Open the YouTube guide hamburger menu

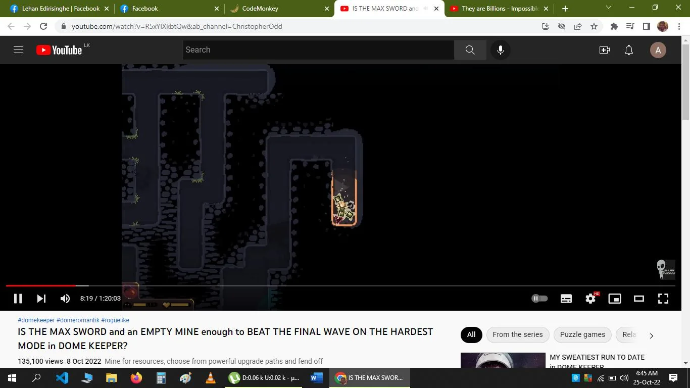pos(18,50)
